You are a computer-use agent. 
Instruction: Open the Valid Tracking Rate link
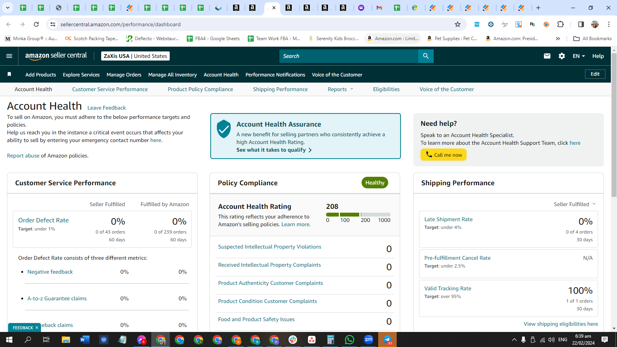click(x=448, y=288)
